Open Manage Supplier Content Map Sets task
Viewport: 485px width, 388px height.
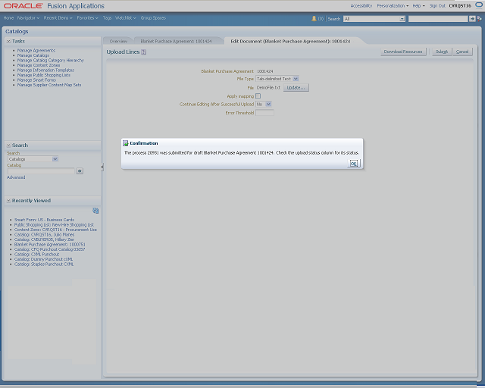point(49,85)
